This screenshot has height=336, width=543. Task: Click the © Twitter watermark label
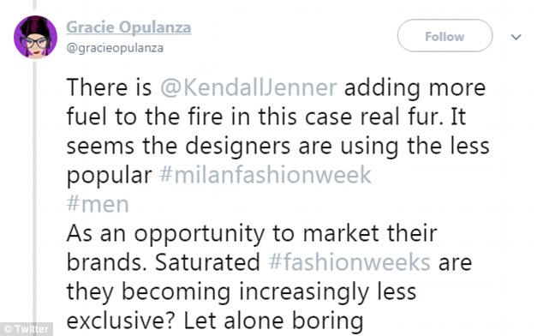27,329
